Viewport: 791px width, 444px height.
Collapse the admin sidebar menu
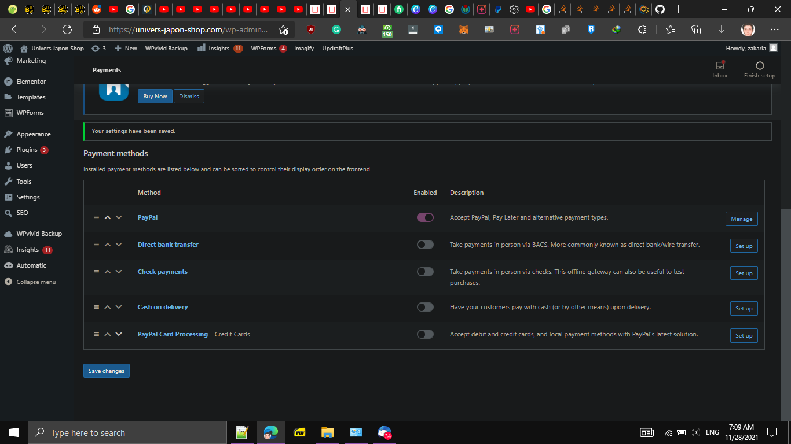pos(36,282)
